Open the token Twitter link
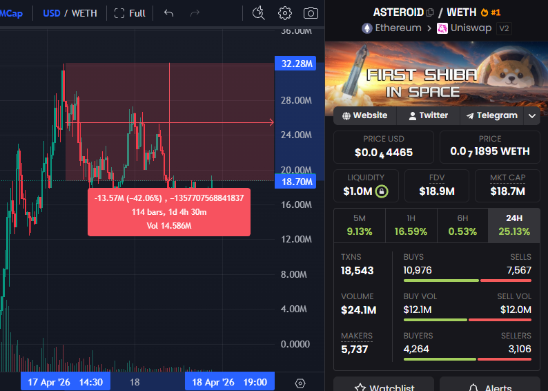Image resolution: width=548 pixels, height=391 pixels. pyautogui.click(x=428, y=115)
